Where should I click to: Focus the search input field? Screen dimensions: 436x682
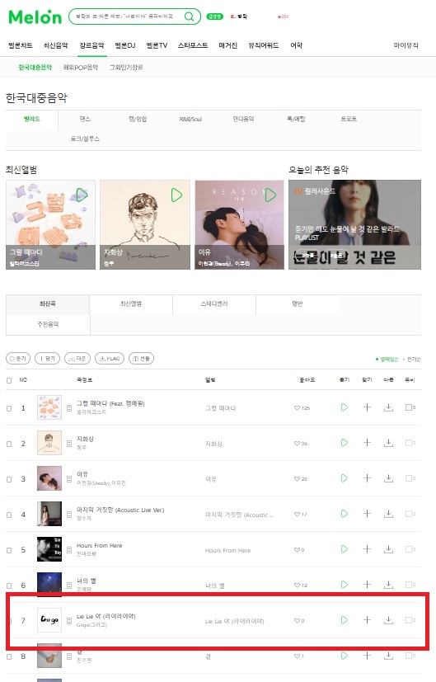pyautogui.click(x=125, y=16)
